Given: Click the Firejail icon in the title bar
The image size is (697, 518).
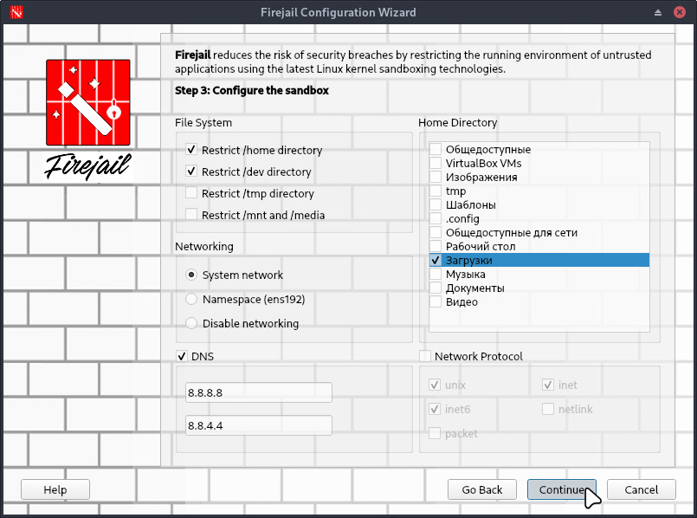Looking at the screenshot, I should [16, 12].
